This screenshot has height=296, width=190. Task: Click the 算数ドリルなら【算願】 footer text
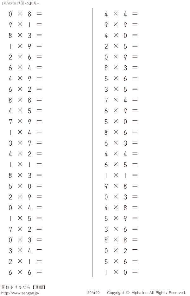(23, 287)
